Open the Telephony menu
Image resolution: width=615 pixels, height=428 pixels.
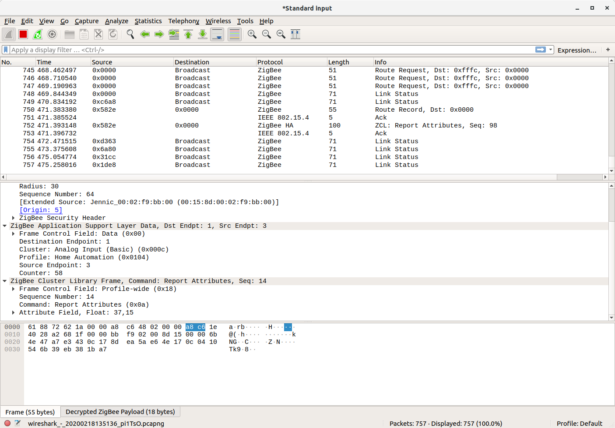click(183, 21)
